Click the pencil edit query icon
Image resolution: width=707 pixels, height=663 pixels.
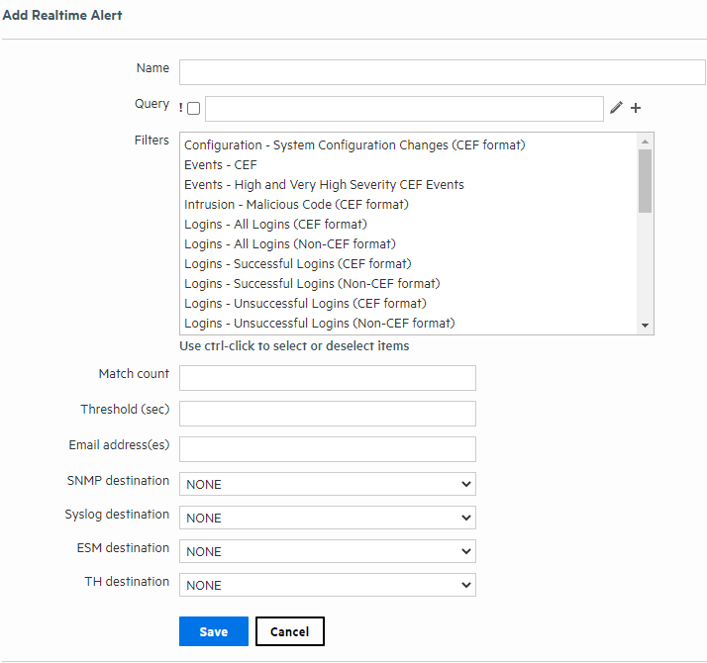617,108
